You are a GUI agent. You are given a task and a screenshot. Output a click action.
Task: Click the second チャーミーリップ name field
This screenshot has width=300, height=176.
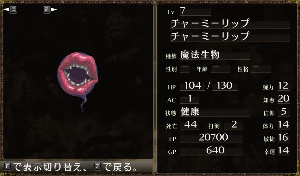(x=230, y=37)
